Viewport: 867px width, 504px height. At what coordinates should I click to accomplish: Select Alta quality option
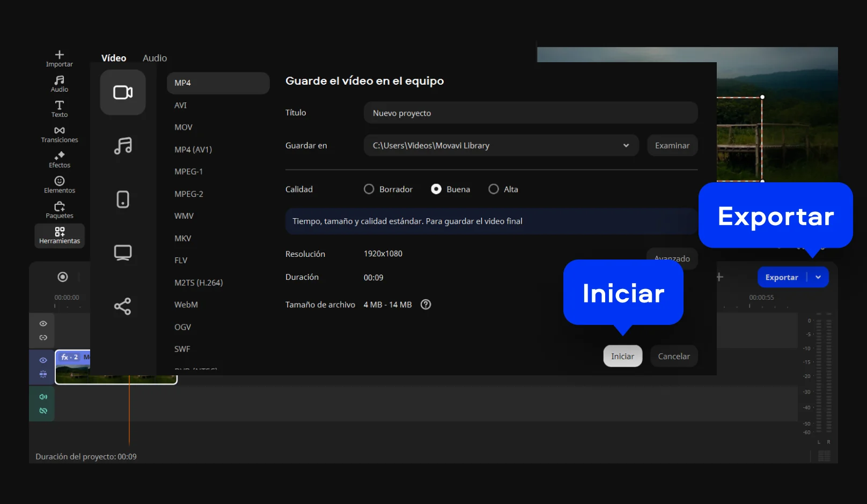pos(493,189)
